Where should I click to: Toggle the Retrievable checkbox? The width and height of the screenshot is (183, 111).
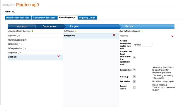tap(134, 70)
